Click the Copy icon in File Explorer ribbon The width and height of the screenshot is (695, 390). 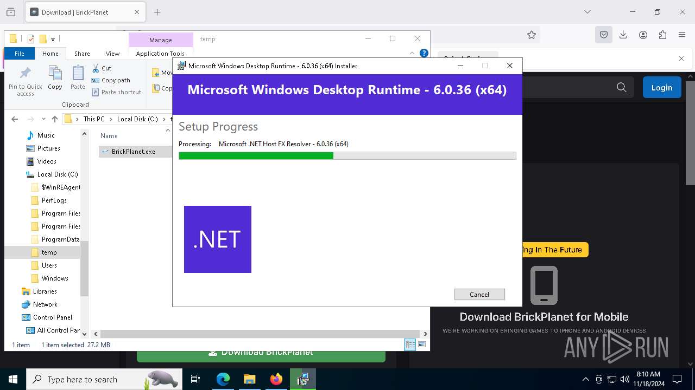pos(55,77)
